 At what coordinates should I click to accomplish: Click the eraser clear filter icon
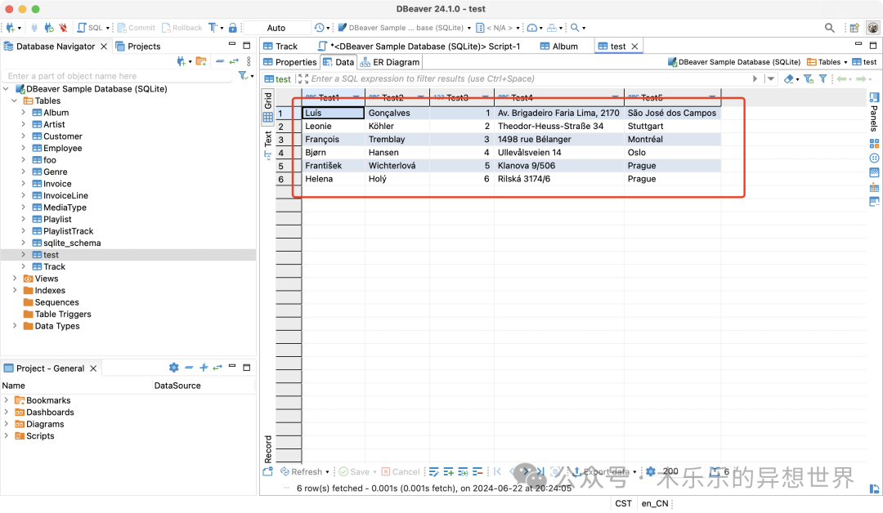788,78
